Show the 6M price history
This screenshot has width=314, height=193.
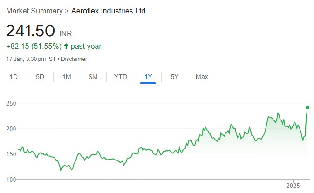pyautogui.click(x=93, y=77)
